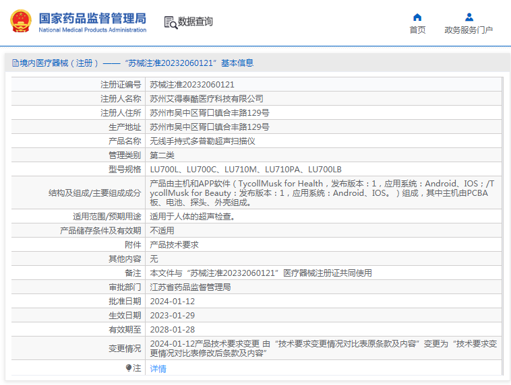Screen dimensions: 511x385
Task: Click National Medical Products Administration text
Action: (92, 30)
